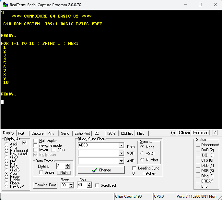222x200 pixels.
Task: Click the Disconnect status indicator
Action: point(198,145)
